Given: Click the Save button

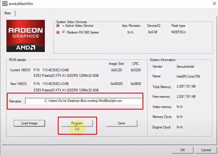Looking at the screenshot, I should pos(122,123).
